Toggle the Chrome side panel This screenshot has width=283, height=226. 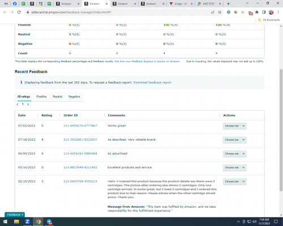(264, 12)
